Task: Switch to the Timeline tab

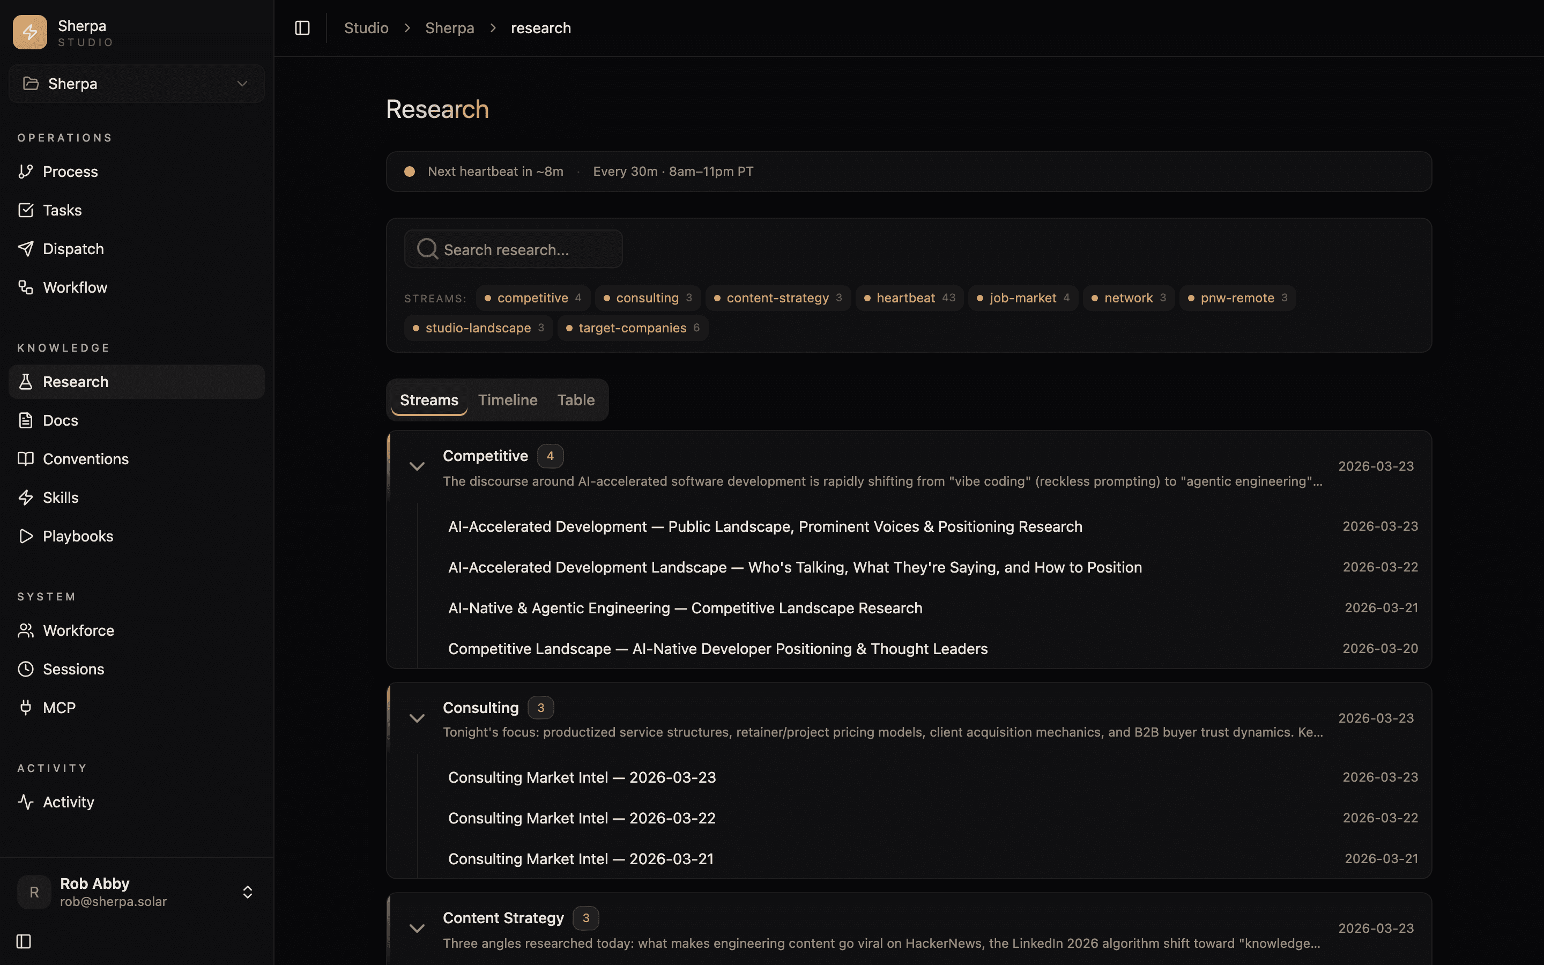Action: click(508, 400)
